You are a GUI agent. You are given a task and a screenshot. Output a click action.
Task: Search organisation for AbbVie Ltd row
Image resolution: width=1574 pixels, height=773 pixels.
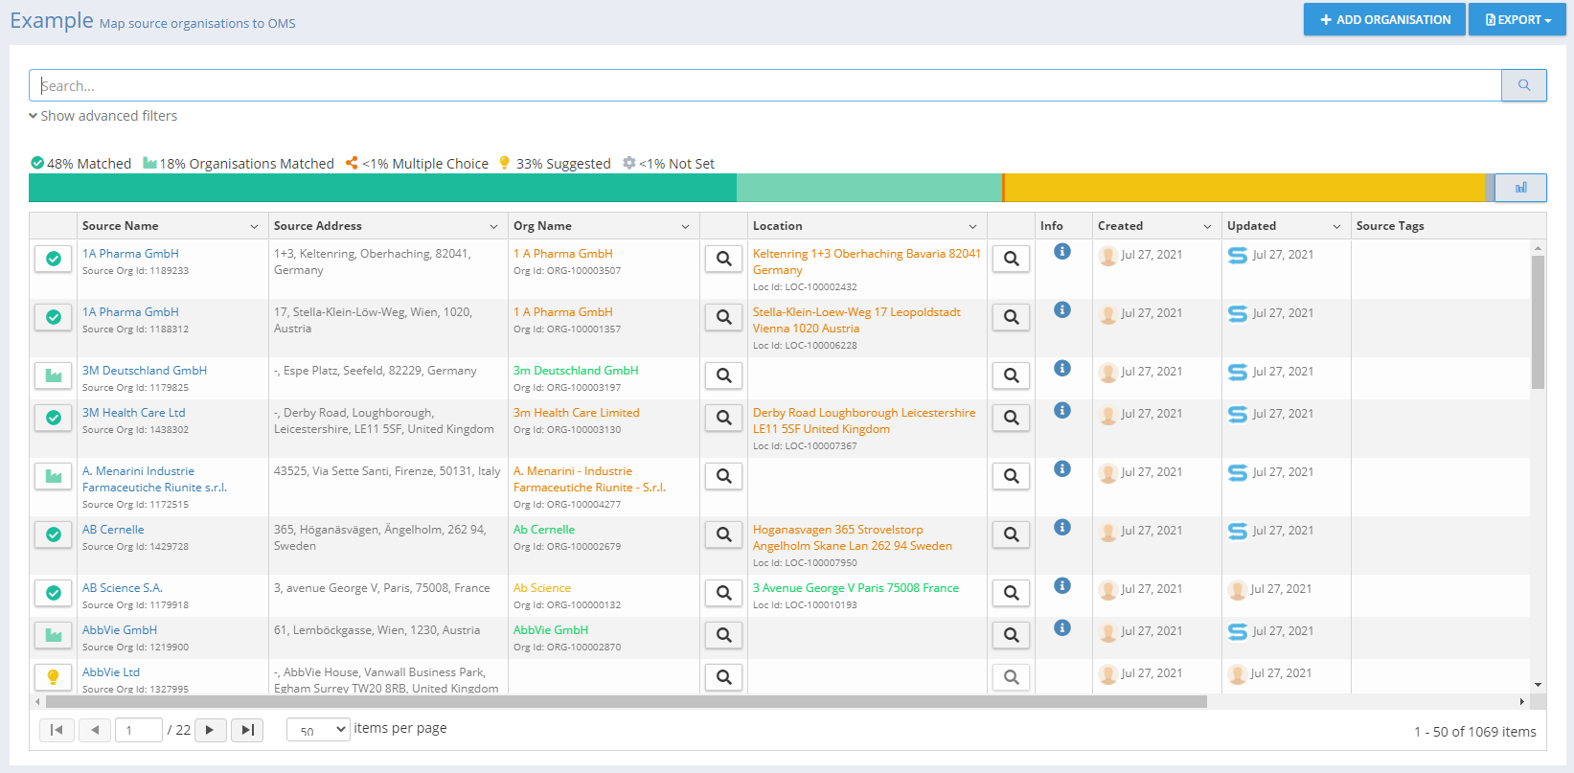click(723, 677)
